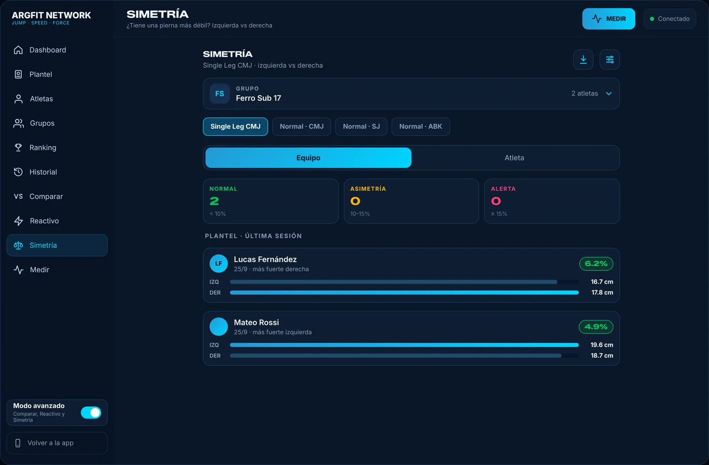709x465 pixels.
Task: Click the MEDIR button
Action: point(608,19)
